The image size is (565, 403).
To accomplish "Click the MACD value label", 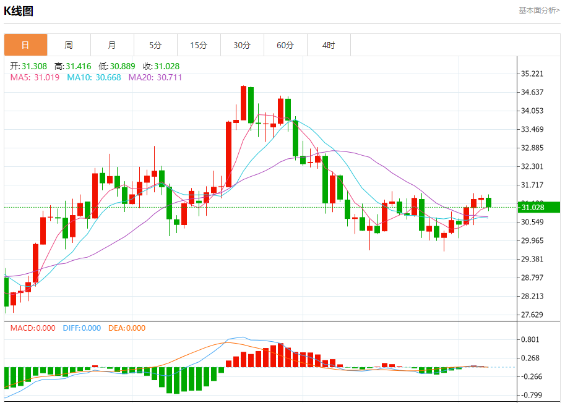I will click(33, 328).
